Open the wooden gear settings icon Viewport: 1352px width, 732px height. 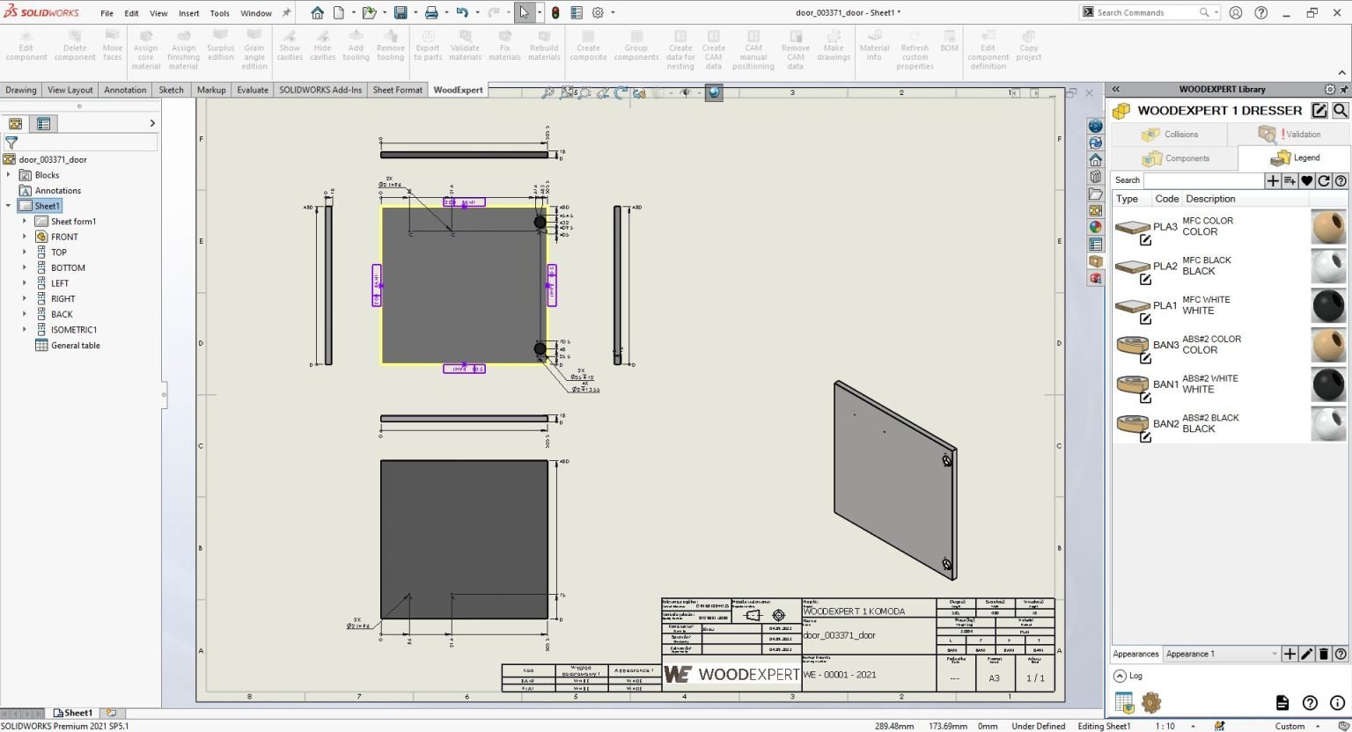pos(1151,702)
